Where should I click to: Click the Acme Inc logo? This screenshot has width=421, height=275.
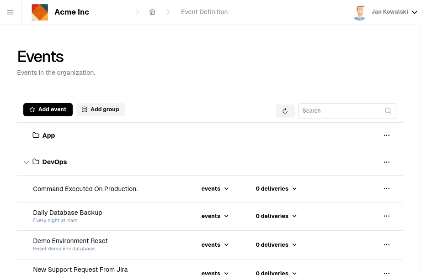point(40,12)
